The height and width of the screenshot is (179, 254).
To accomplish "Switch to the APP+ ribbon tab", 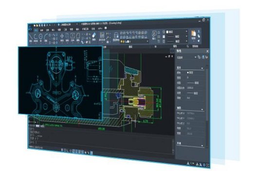I will click(x=100, y=29).
